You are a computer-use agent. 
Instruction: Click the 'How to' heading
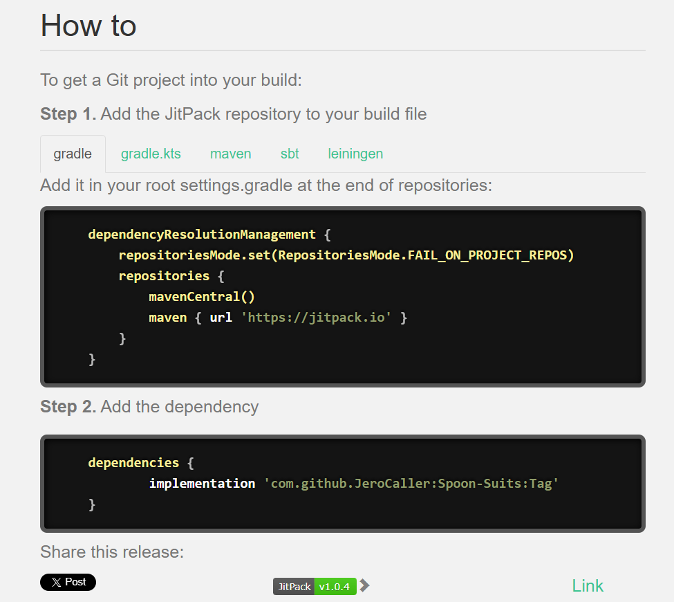click(88, 26)
